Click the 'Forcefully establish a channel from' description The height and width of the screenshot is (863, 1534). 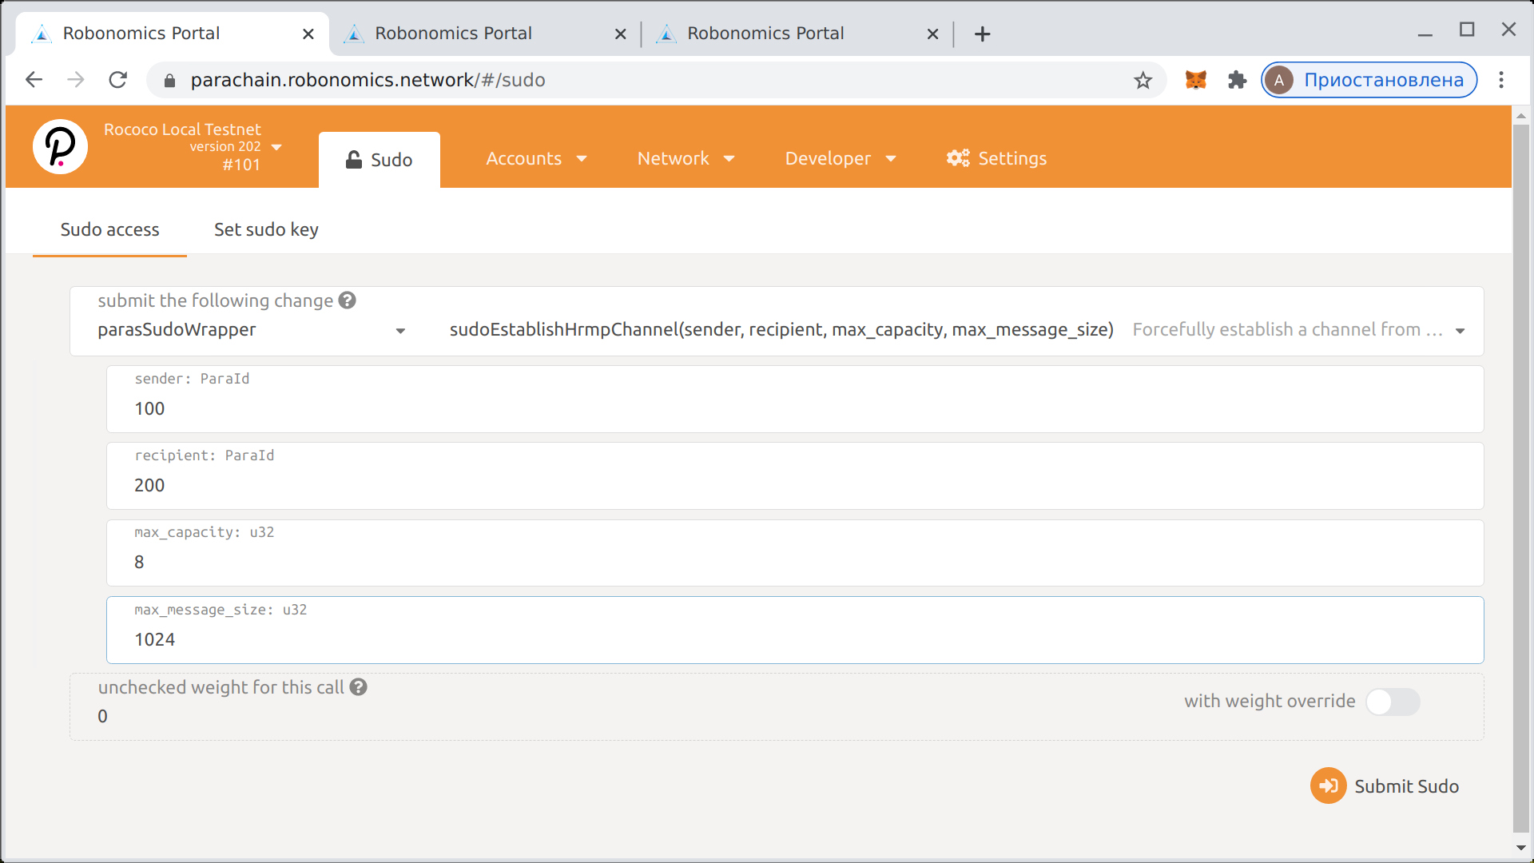pos(1287,329)
